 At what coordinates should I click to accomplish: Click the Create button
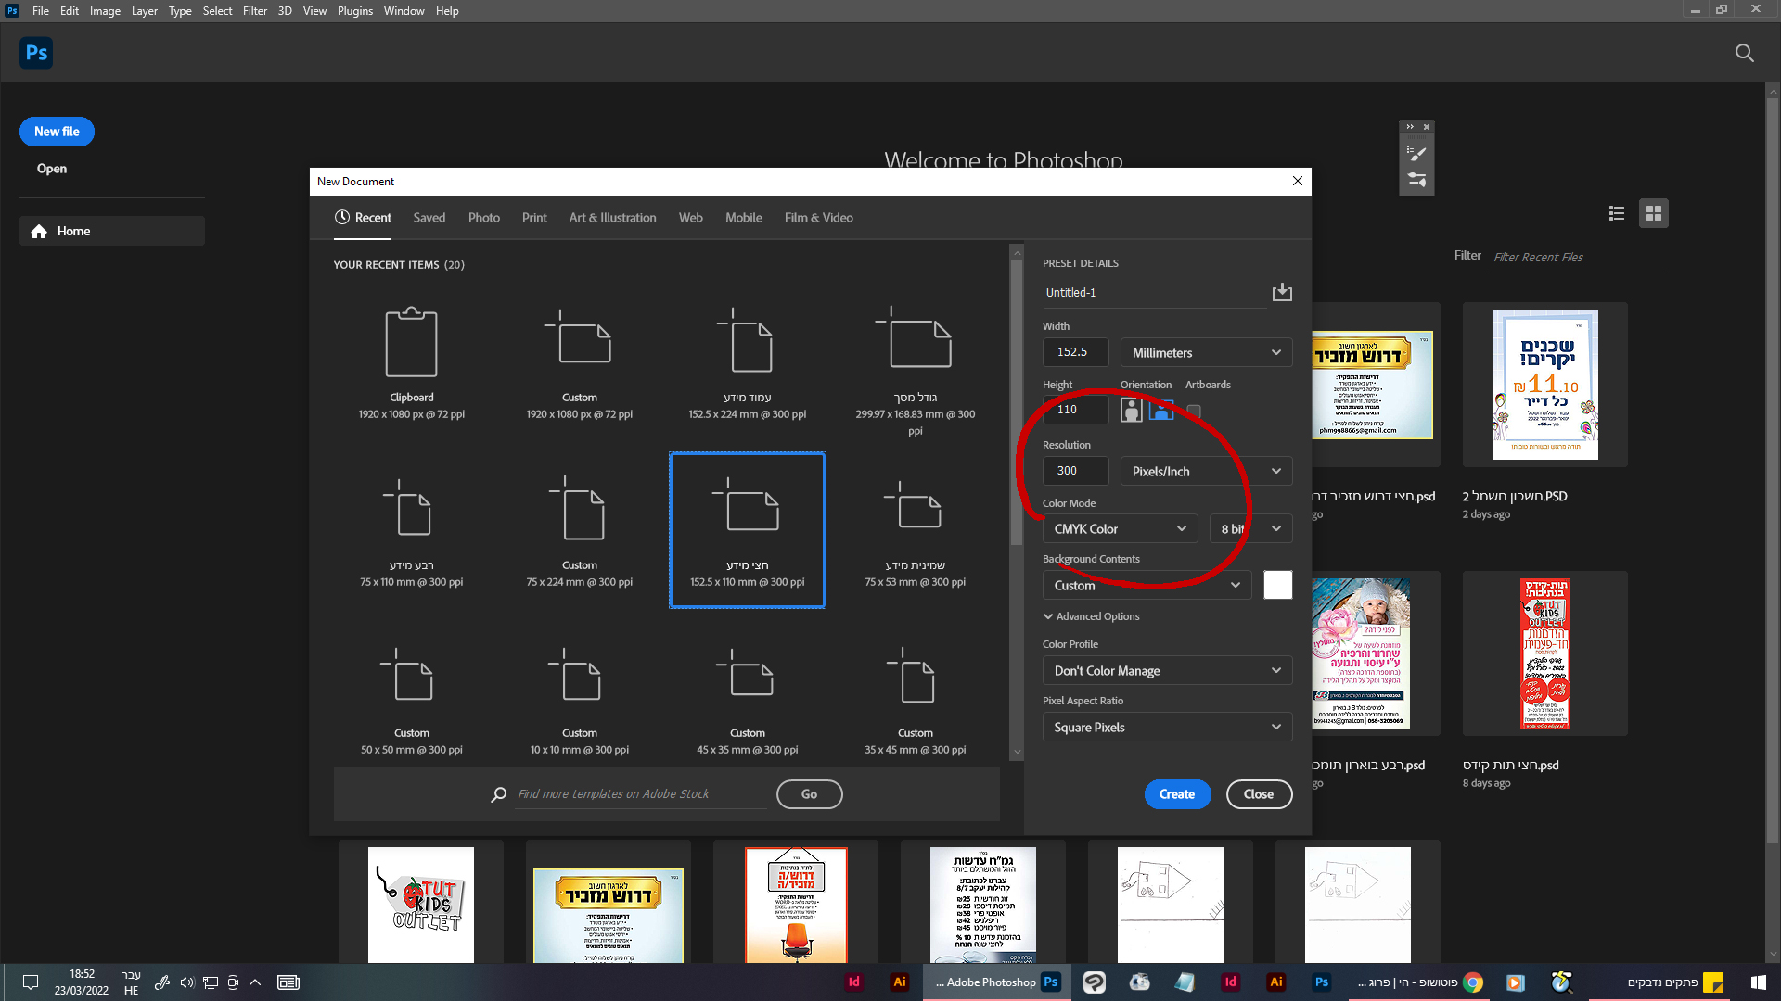1176,794
